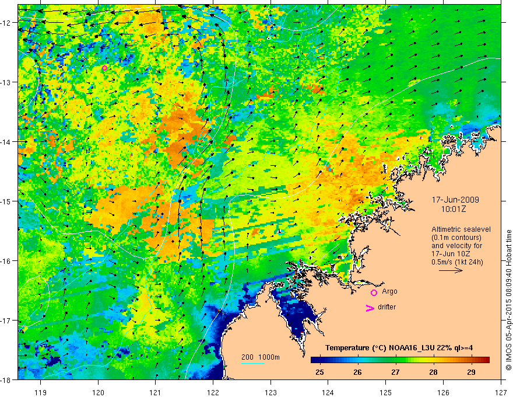This screenshot has width=513, height=397.
Task: Click the 29 tick label on color bar
Action: coord(472,372)
